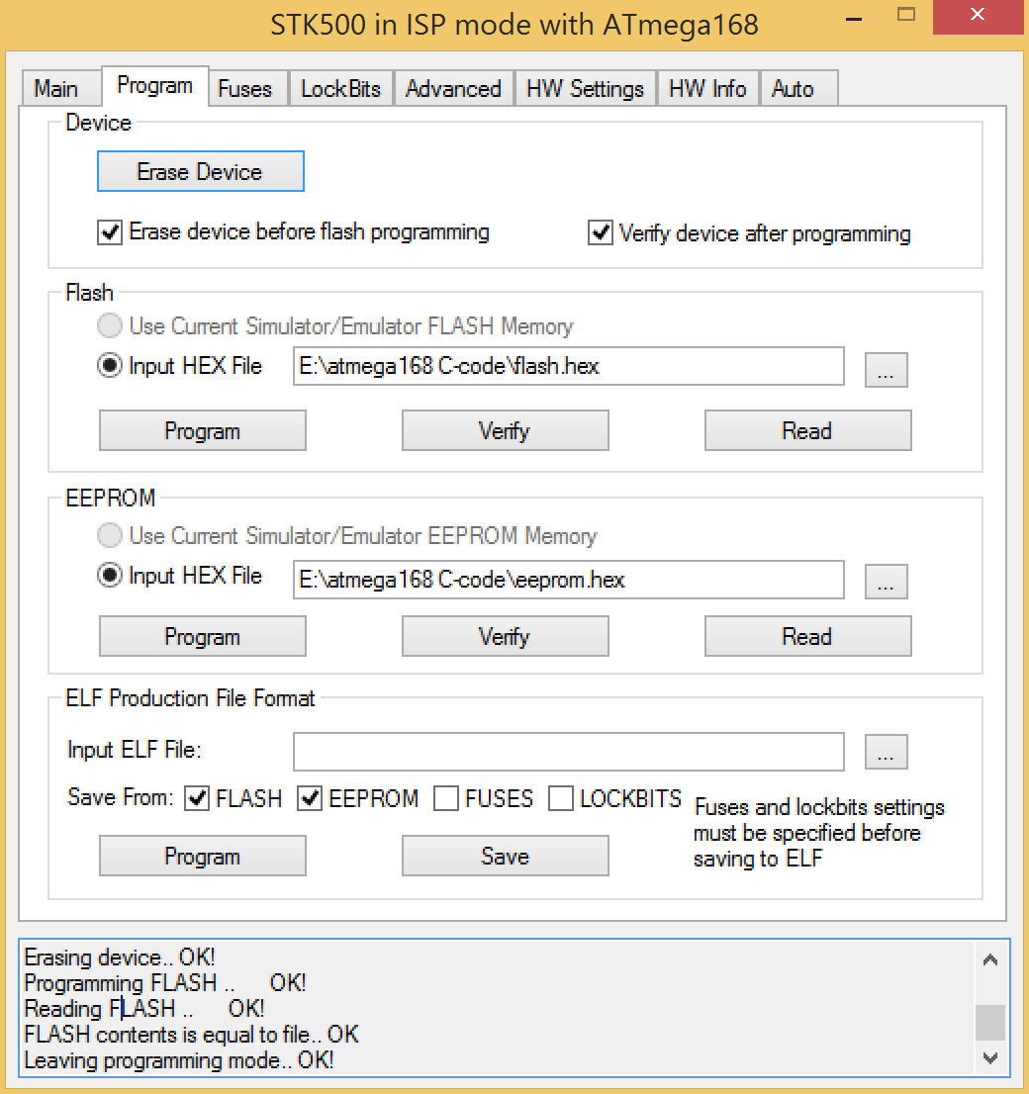This screenshot has width=1029, height=1094.
Task: Go to the Advanced tab
Action: pos(454,89)
